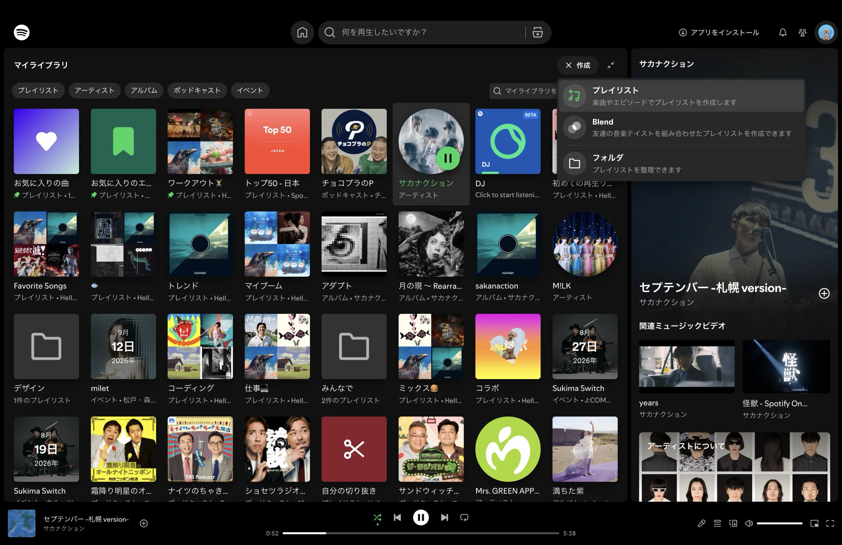The width and height of the screenshot is (842, 545).
Task: Mute with the volume speaker icon
Action: (749, 523)
